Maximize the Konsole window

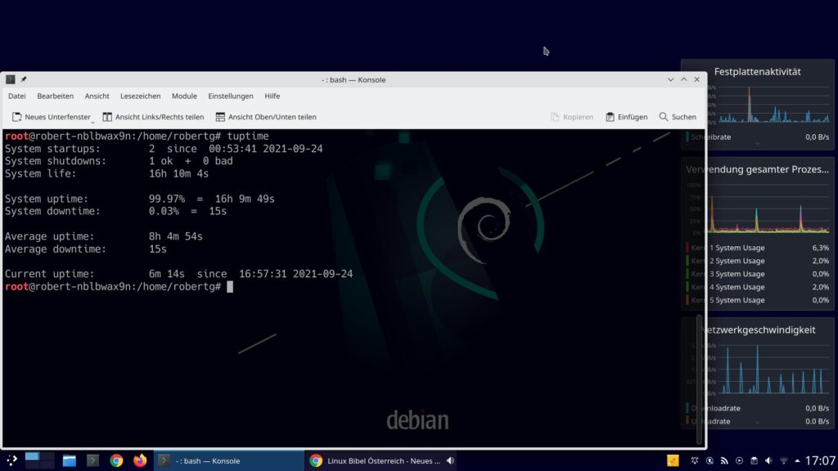(684, 79)
